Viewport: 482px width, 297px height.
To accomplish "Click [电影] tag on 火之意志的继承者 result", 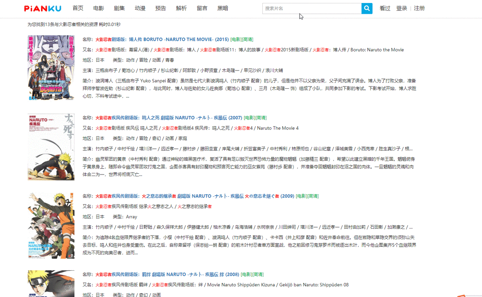I will [301, 196].
